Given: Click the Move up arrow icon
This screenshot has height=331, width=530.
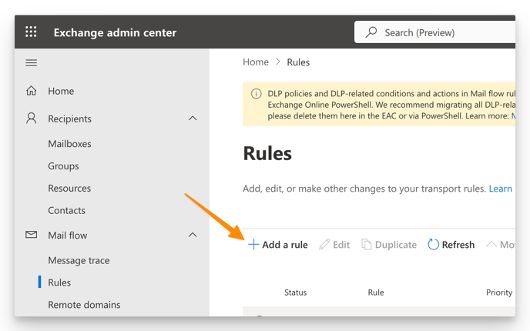Looking at the screenshot, I should 491,244.
